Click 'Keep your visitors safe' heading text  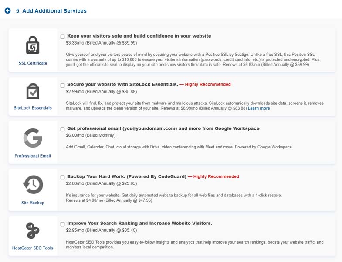139,36
